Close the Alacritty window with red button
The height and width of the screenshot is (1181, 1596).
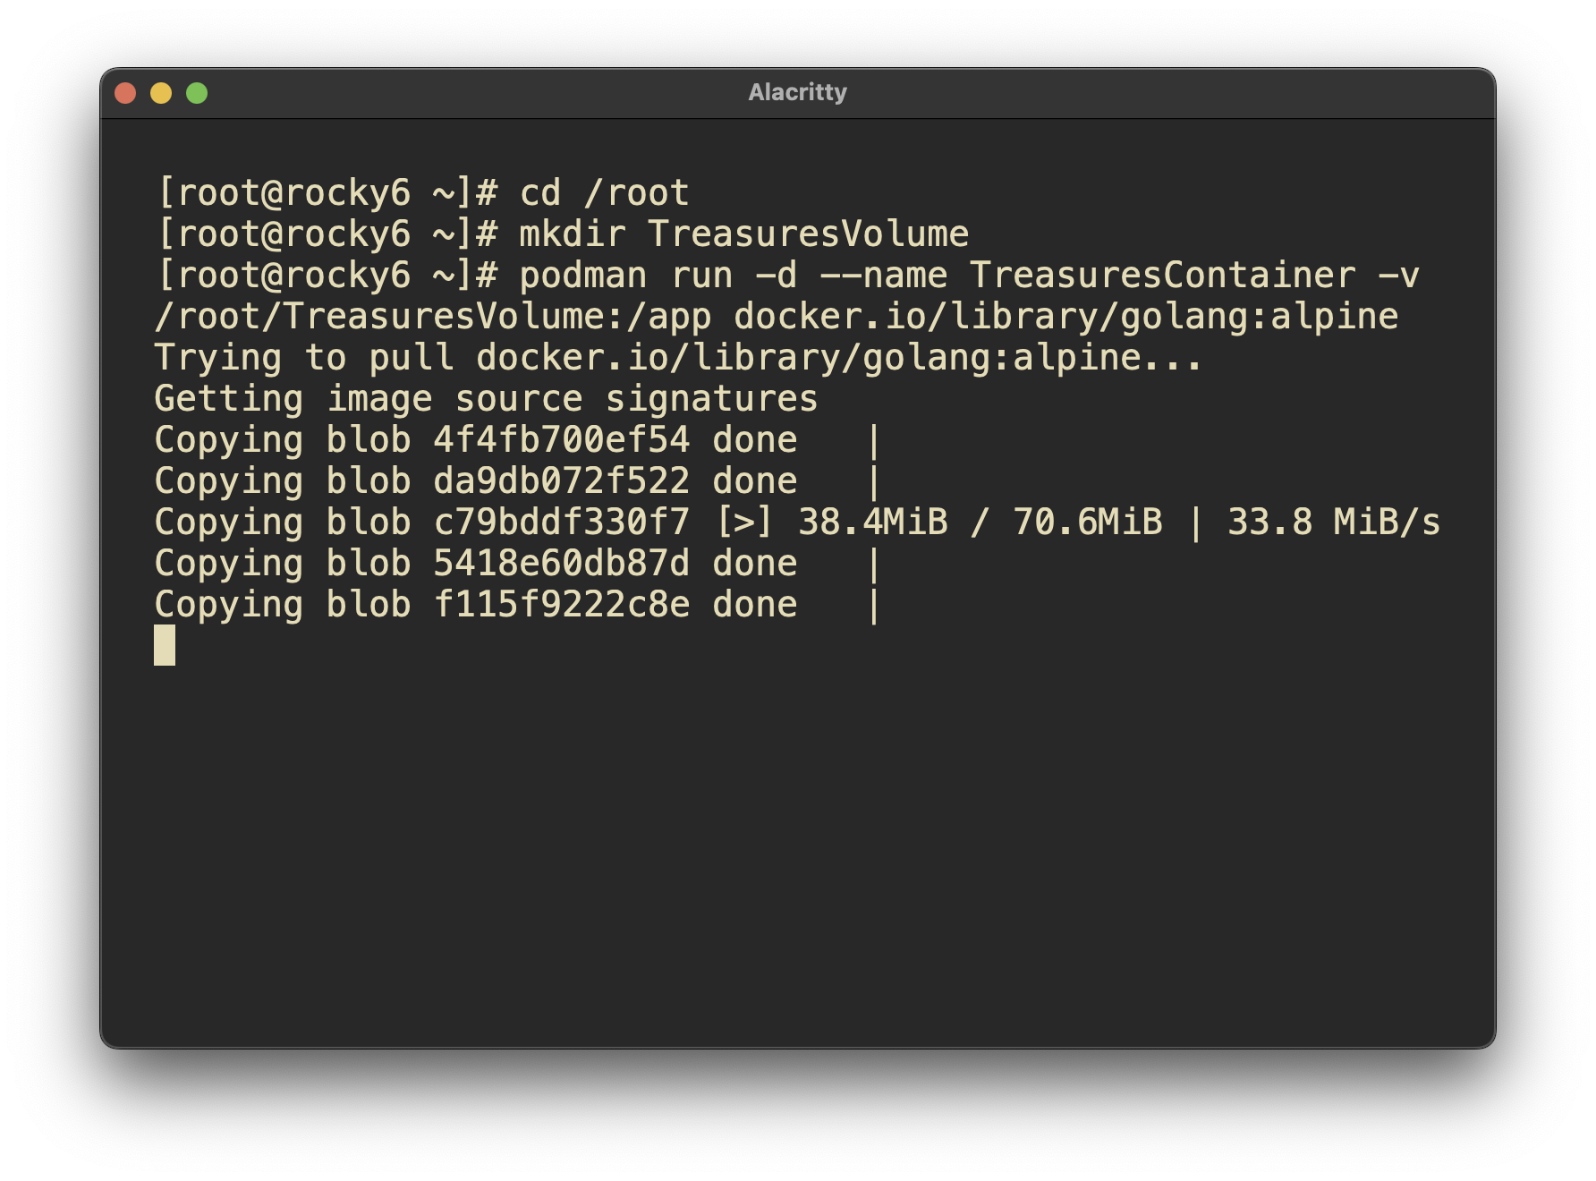pos(125,93)
